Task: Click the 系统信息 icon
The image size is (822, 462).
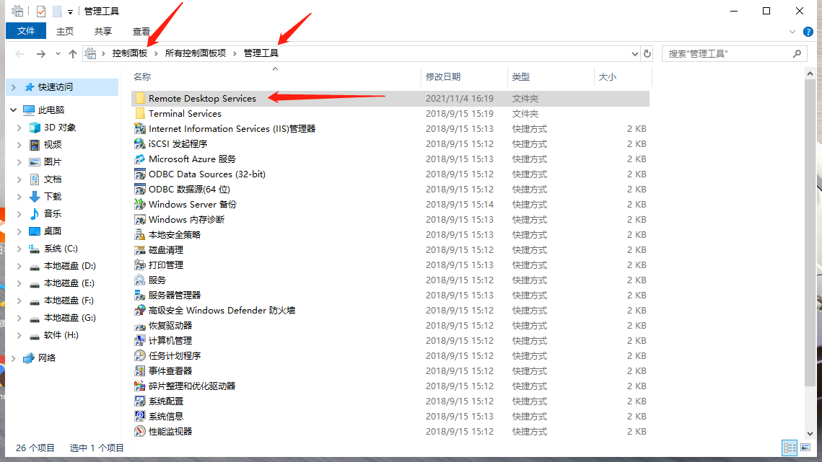Action: tap(140, 417)
